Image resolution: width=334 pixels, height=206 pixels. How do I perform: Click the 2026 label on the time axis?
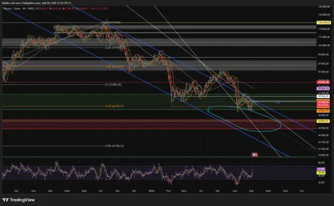(x=151, y=191)
